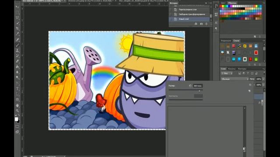Switch to the 'Цвет' color tab
280x157 pixels.
click(x=223, y=3)
